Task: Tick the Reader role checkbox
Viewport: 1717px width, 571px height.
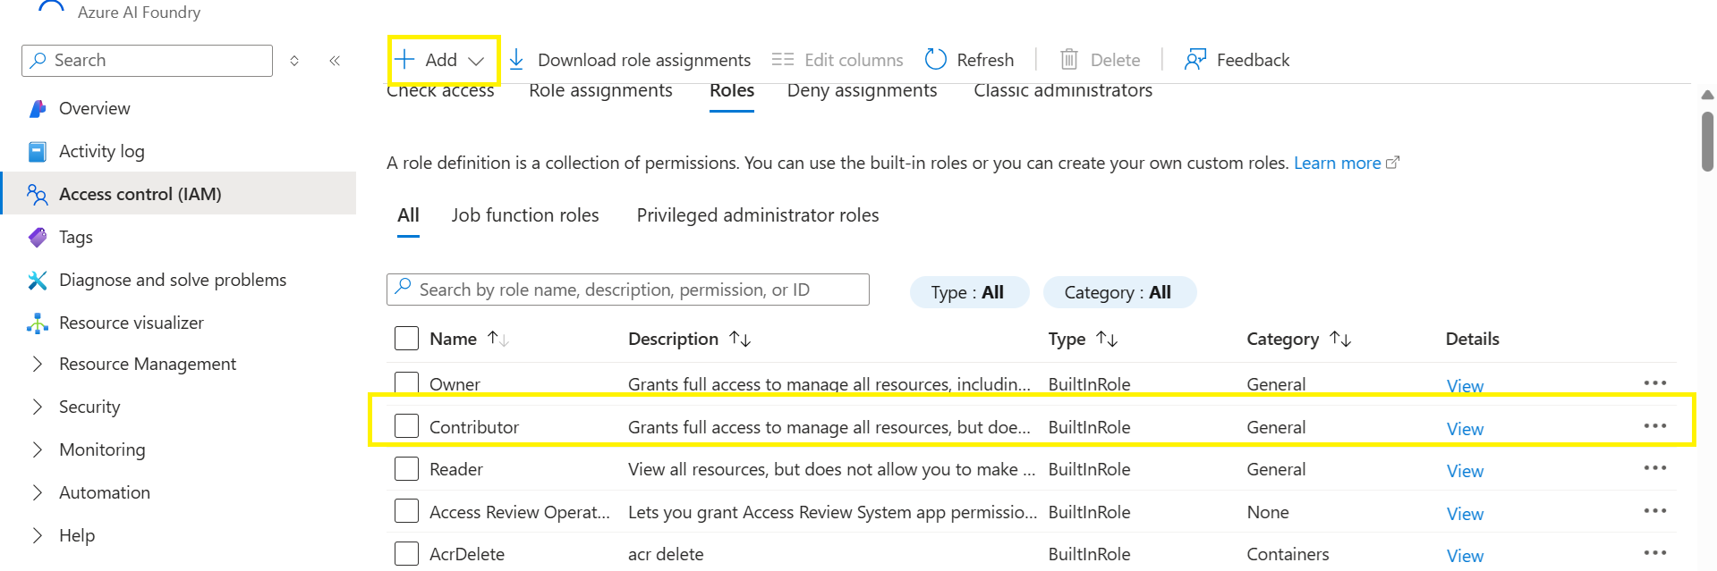Action: coord(407,469)
